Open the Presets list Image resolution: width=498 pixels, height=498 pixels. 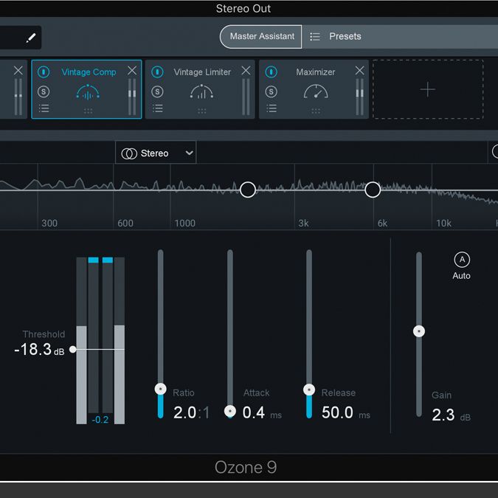tap(345, 36)
